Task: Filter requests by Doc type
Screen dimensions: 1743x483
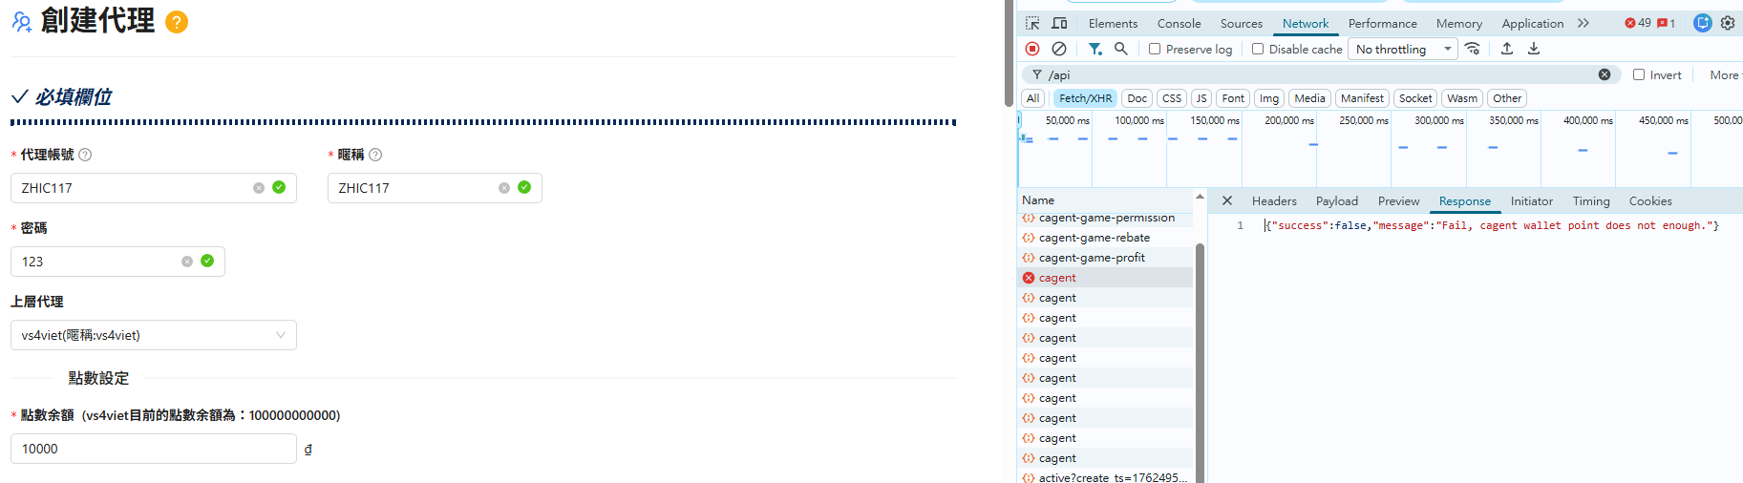Action: pos(1137,98)
